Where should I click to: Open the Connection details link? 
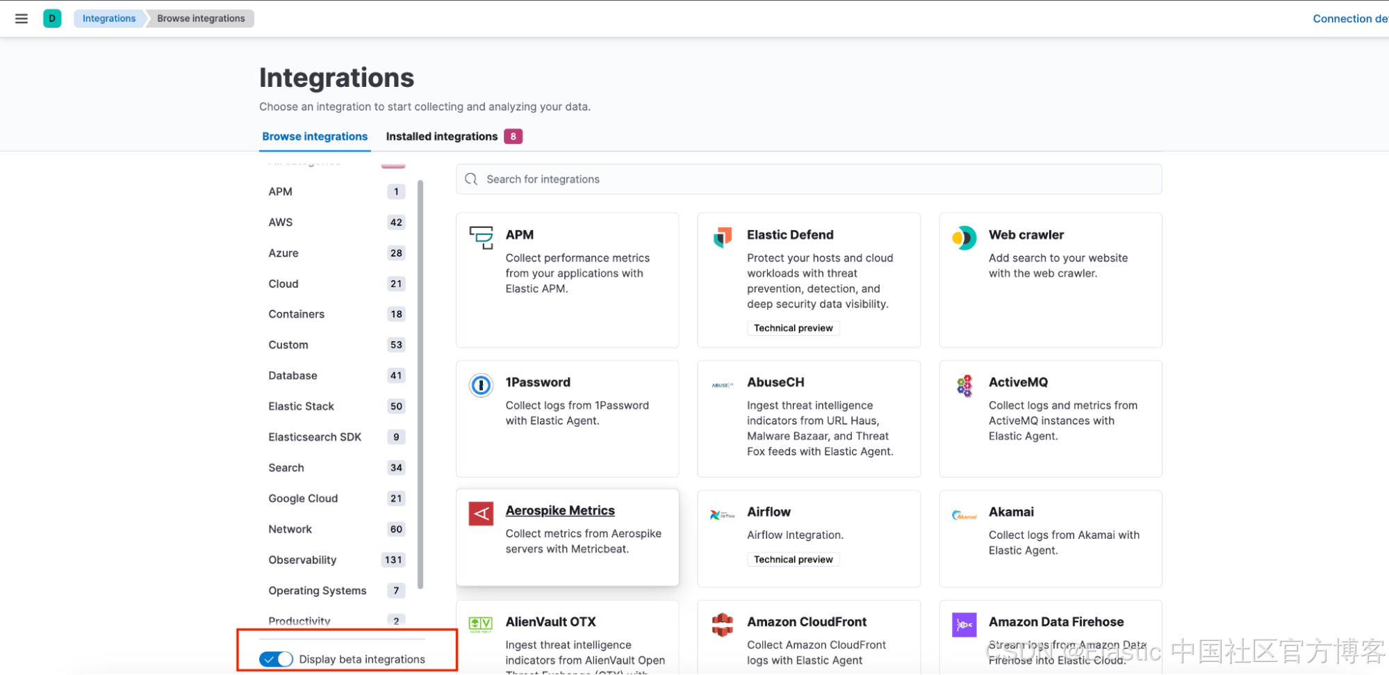pyautogui.click(x=1350, y=19)
